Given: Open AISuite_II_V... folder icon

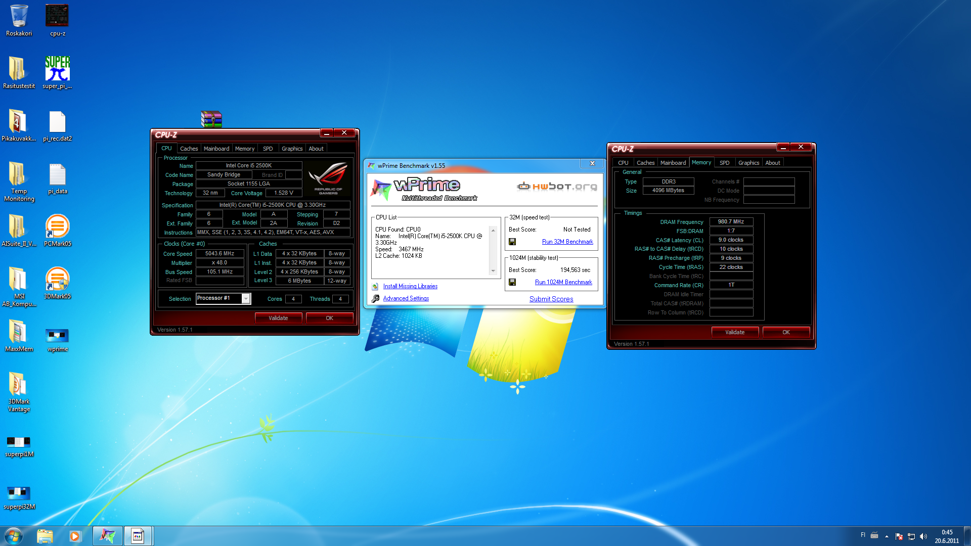Looking at the screenshot, I should 19,230.
